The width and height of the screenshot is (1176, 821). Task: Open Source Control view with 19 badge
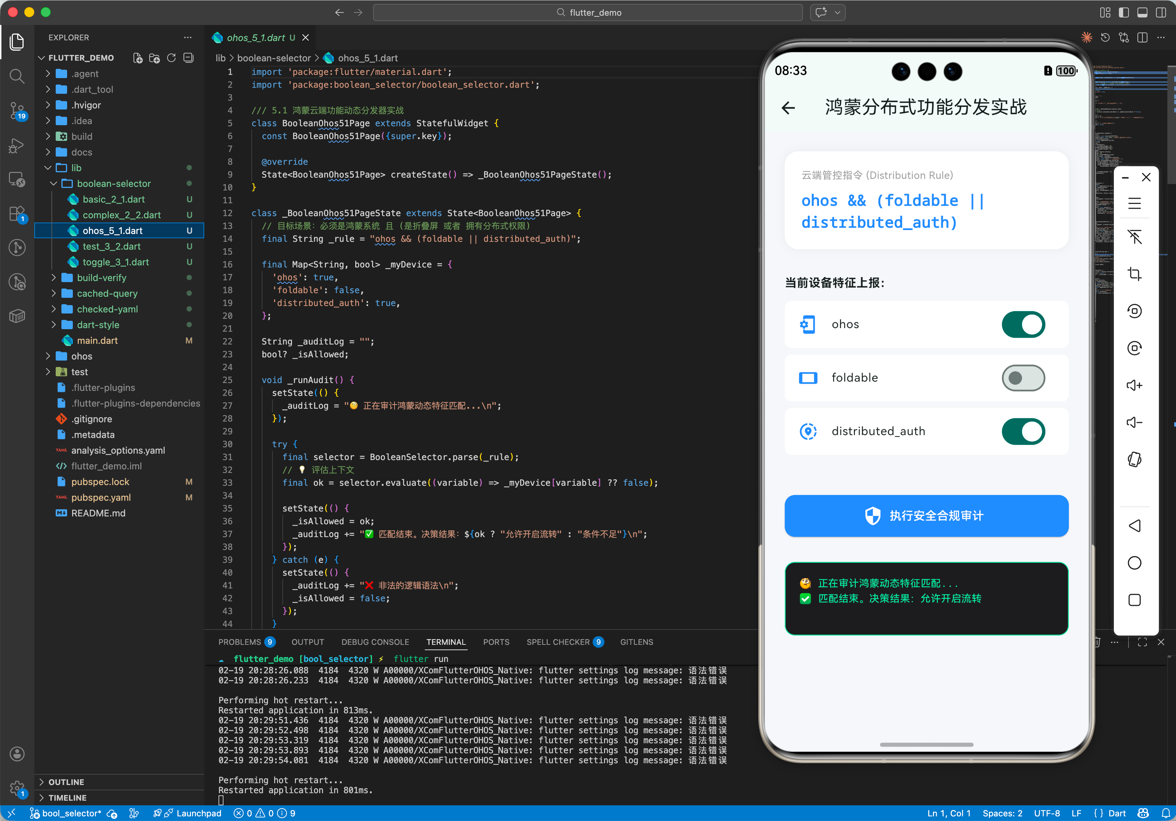tap(17, 110)
